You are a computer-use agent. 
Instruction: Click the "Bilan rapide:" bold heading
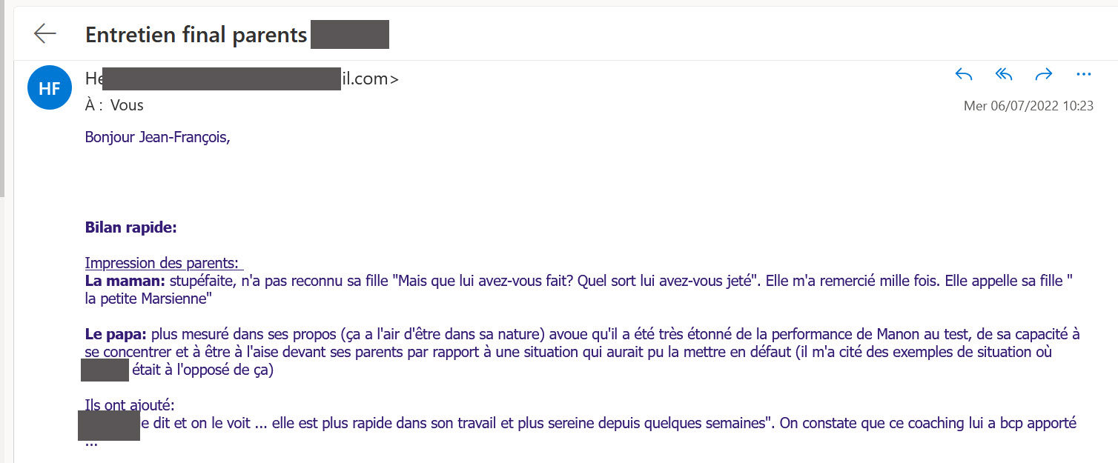click(130, 227)
